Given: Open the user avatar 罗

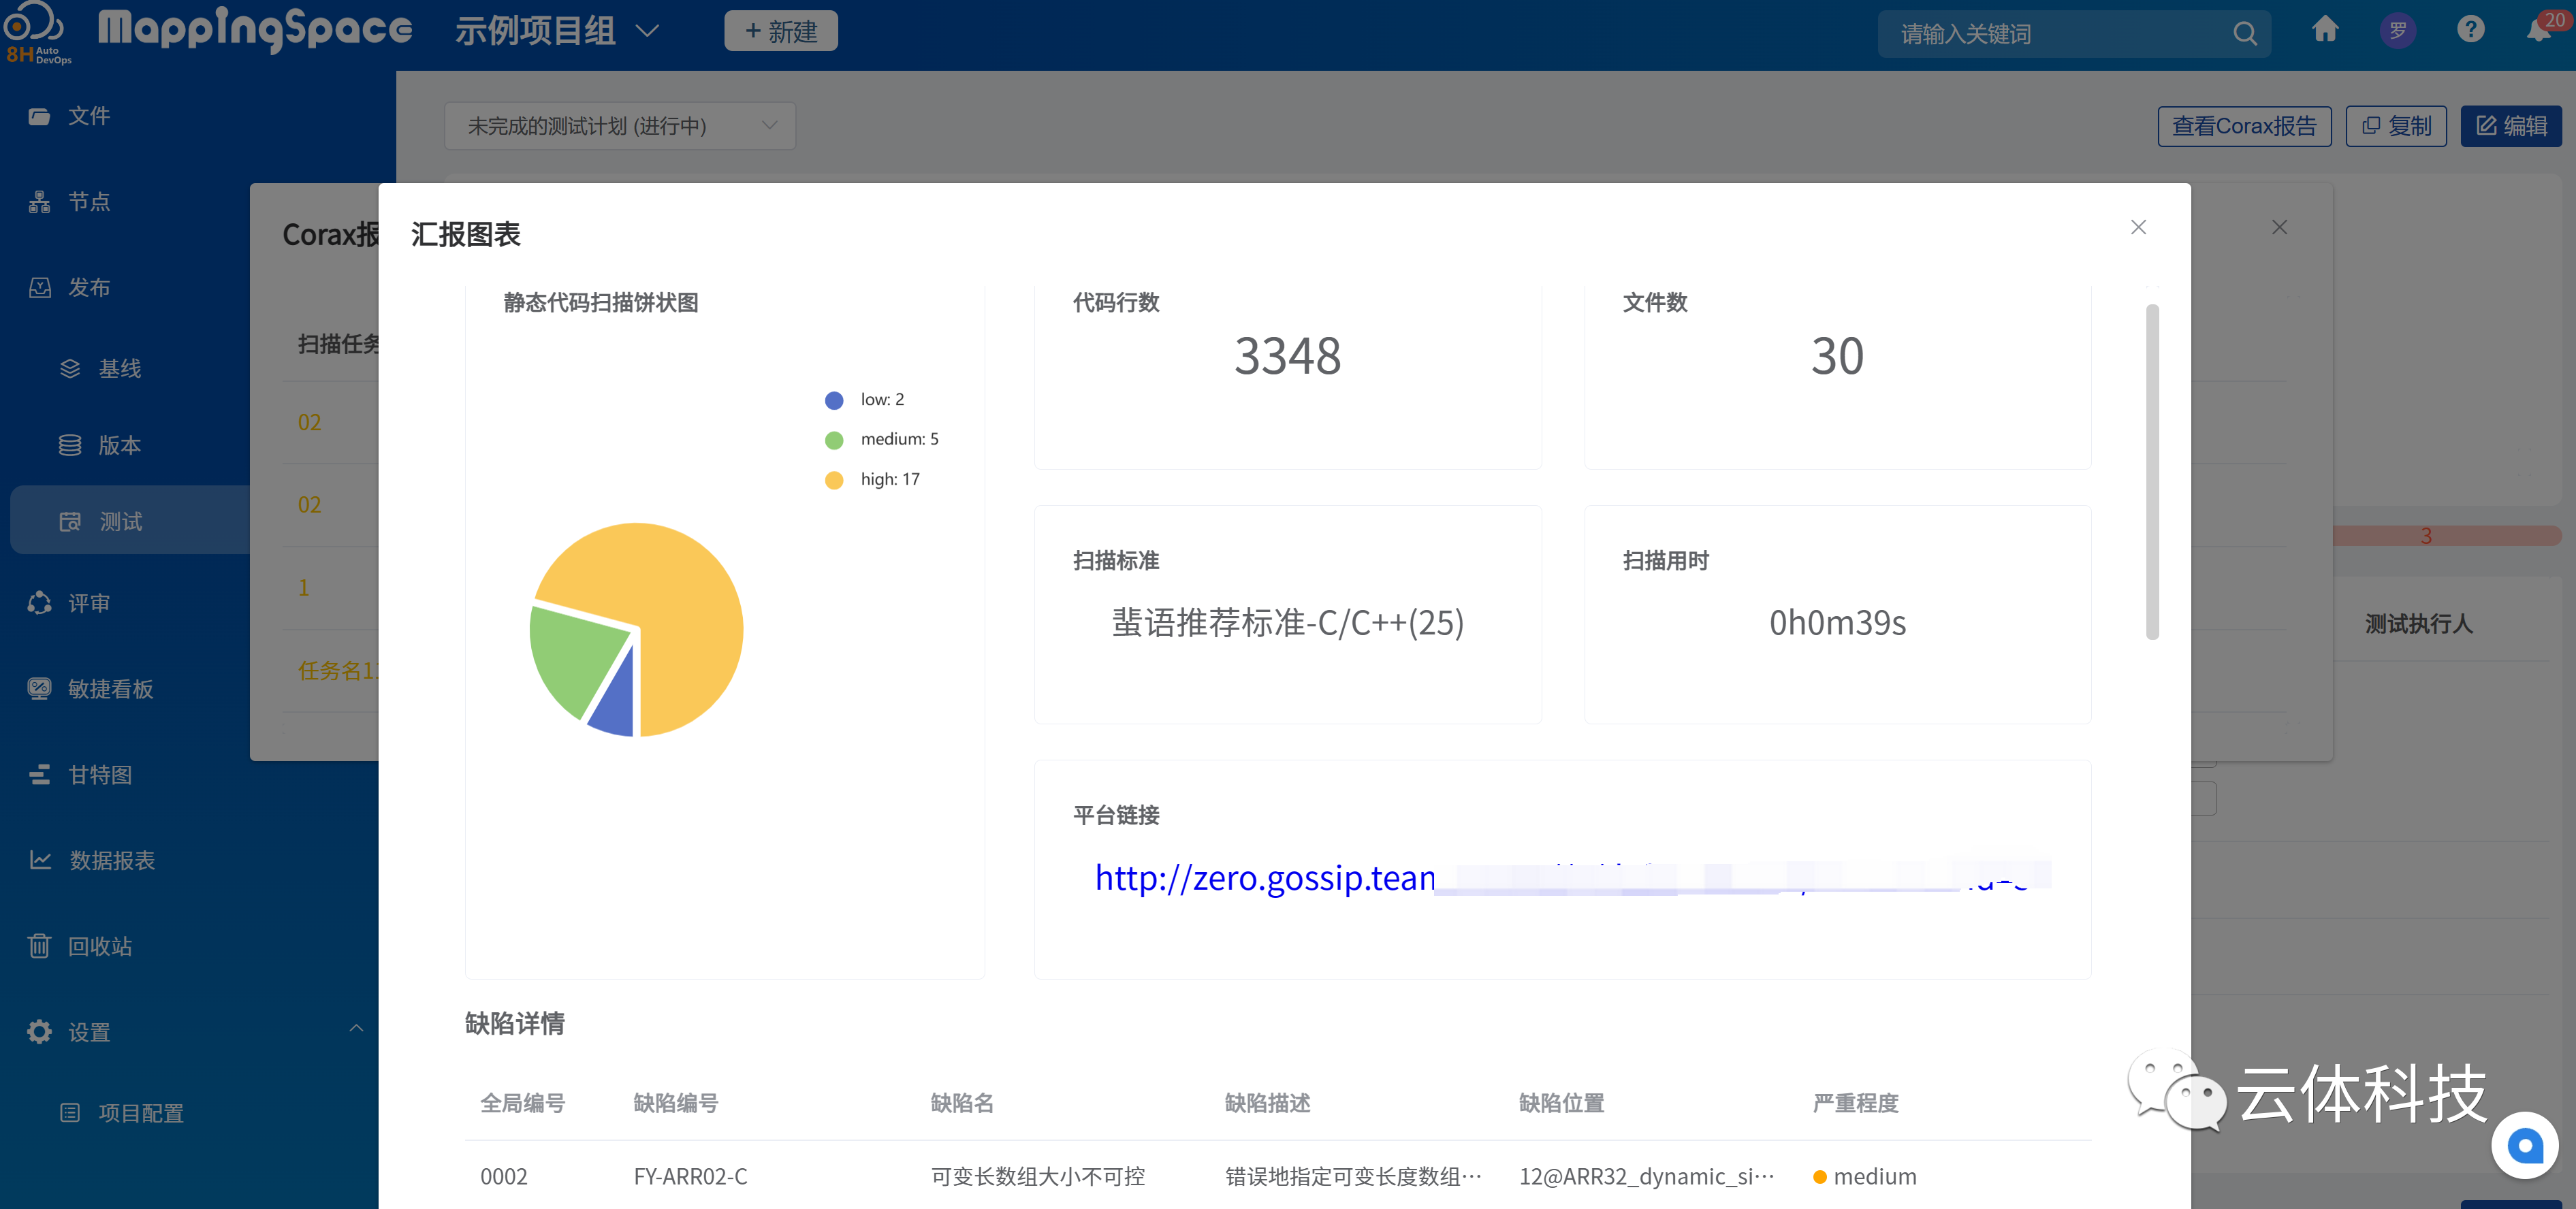Looking at the screenshot, I should [x=2397, y=31].
